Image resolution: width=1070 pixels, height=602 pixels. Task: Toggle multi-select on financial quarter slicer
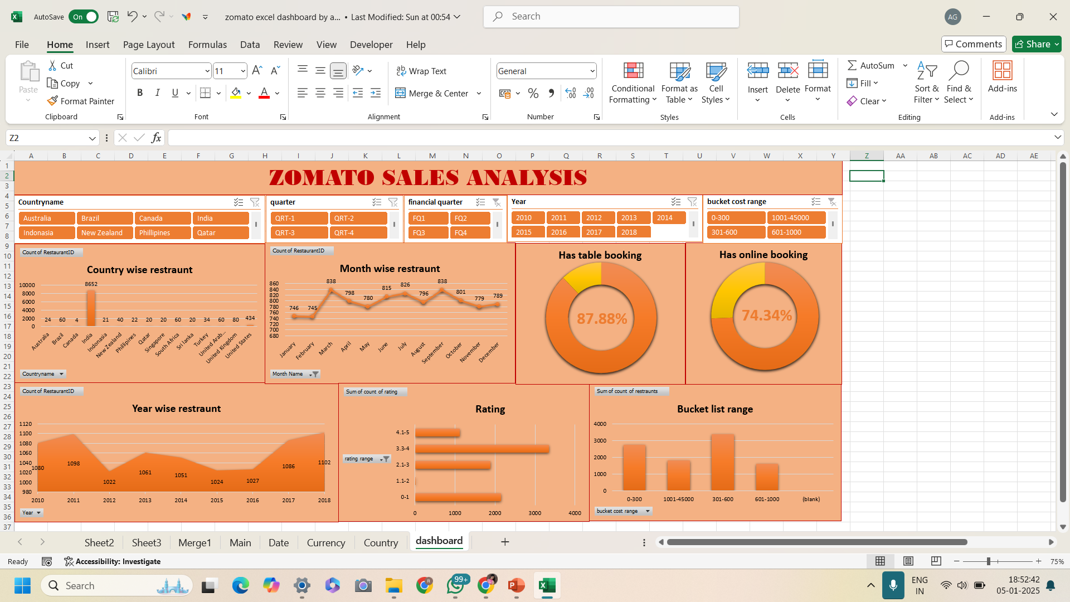[480, 202]
